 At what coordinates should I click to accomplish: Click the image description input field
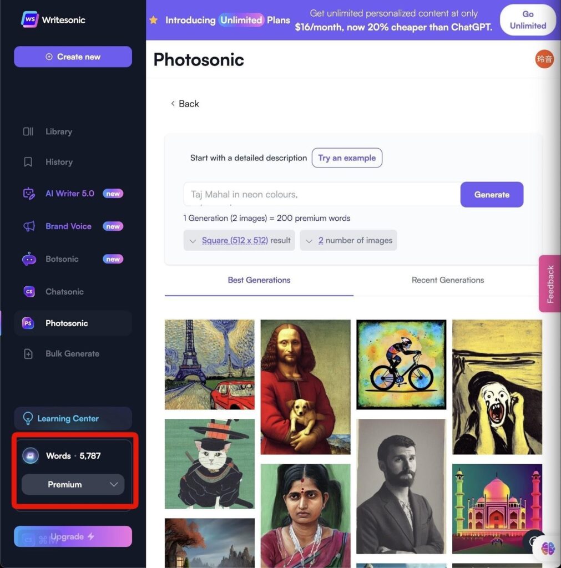click(x=322, y=195)
